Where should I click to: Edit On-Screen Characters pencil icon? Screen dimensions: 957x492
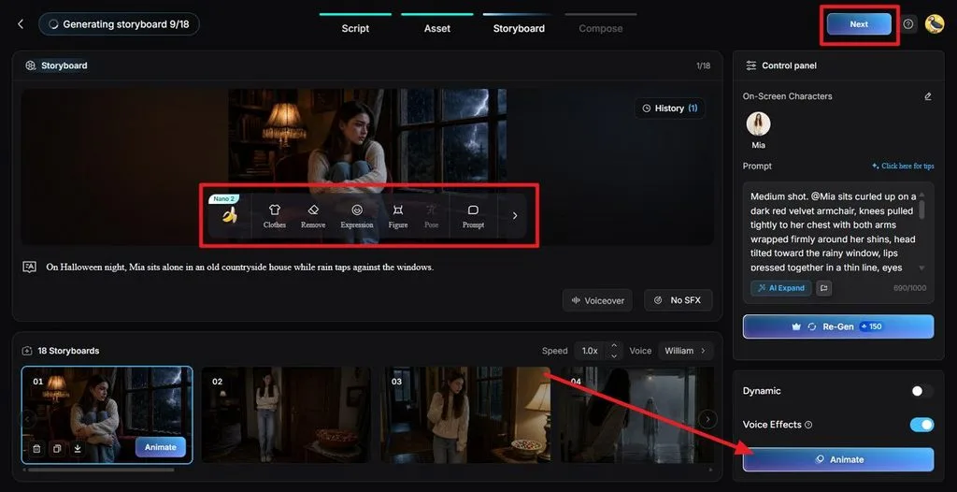[928, 96]
